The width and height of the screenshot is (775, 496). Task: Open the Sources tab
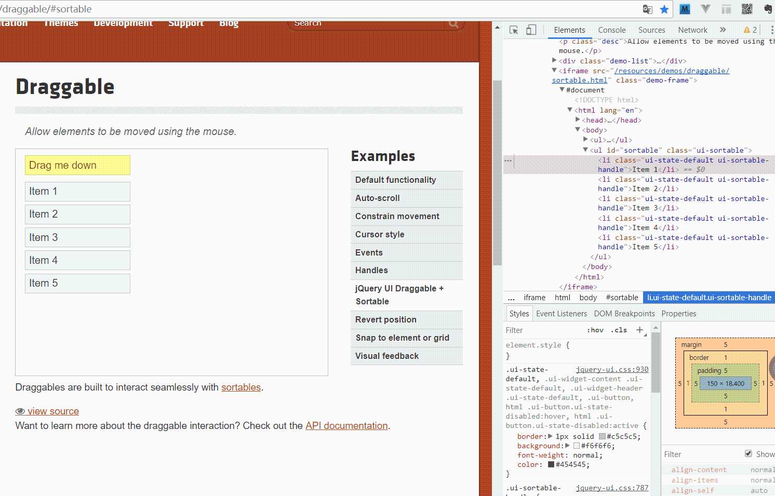pyautogui.click(x=651, y=30)
